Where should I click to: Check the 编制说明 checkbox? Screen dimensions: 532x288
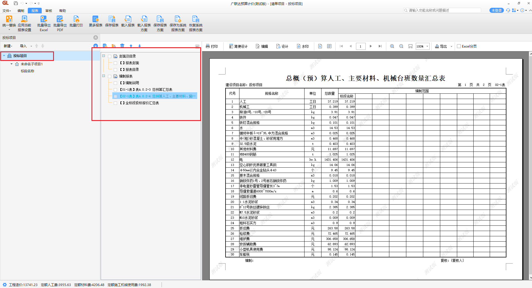[115, 83]
